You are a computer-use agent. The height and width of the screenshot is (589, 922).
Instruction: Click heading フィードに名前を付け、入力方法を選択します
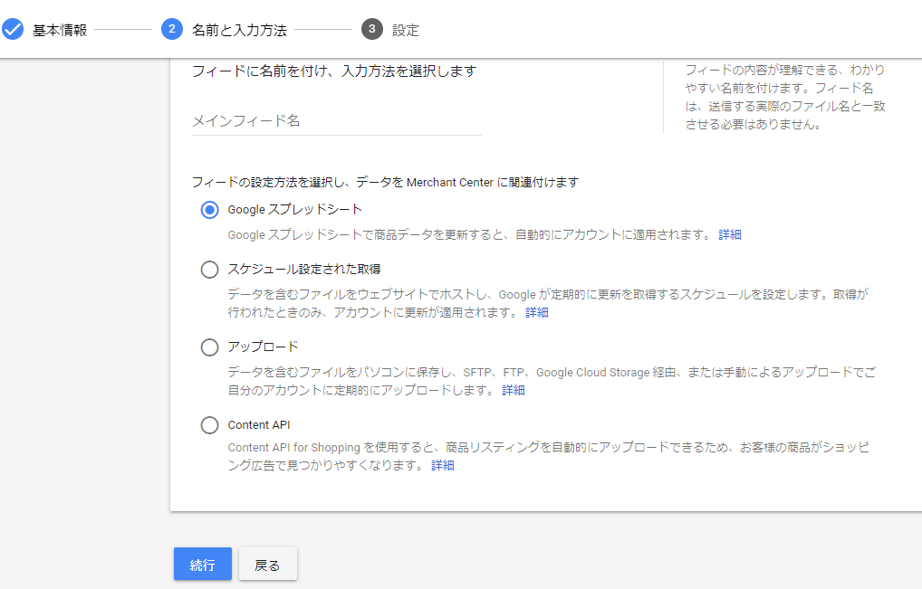click(x=334, y=71)
